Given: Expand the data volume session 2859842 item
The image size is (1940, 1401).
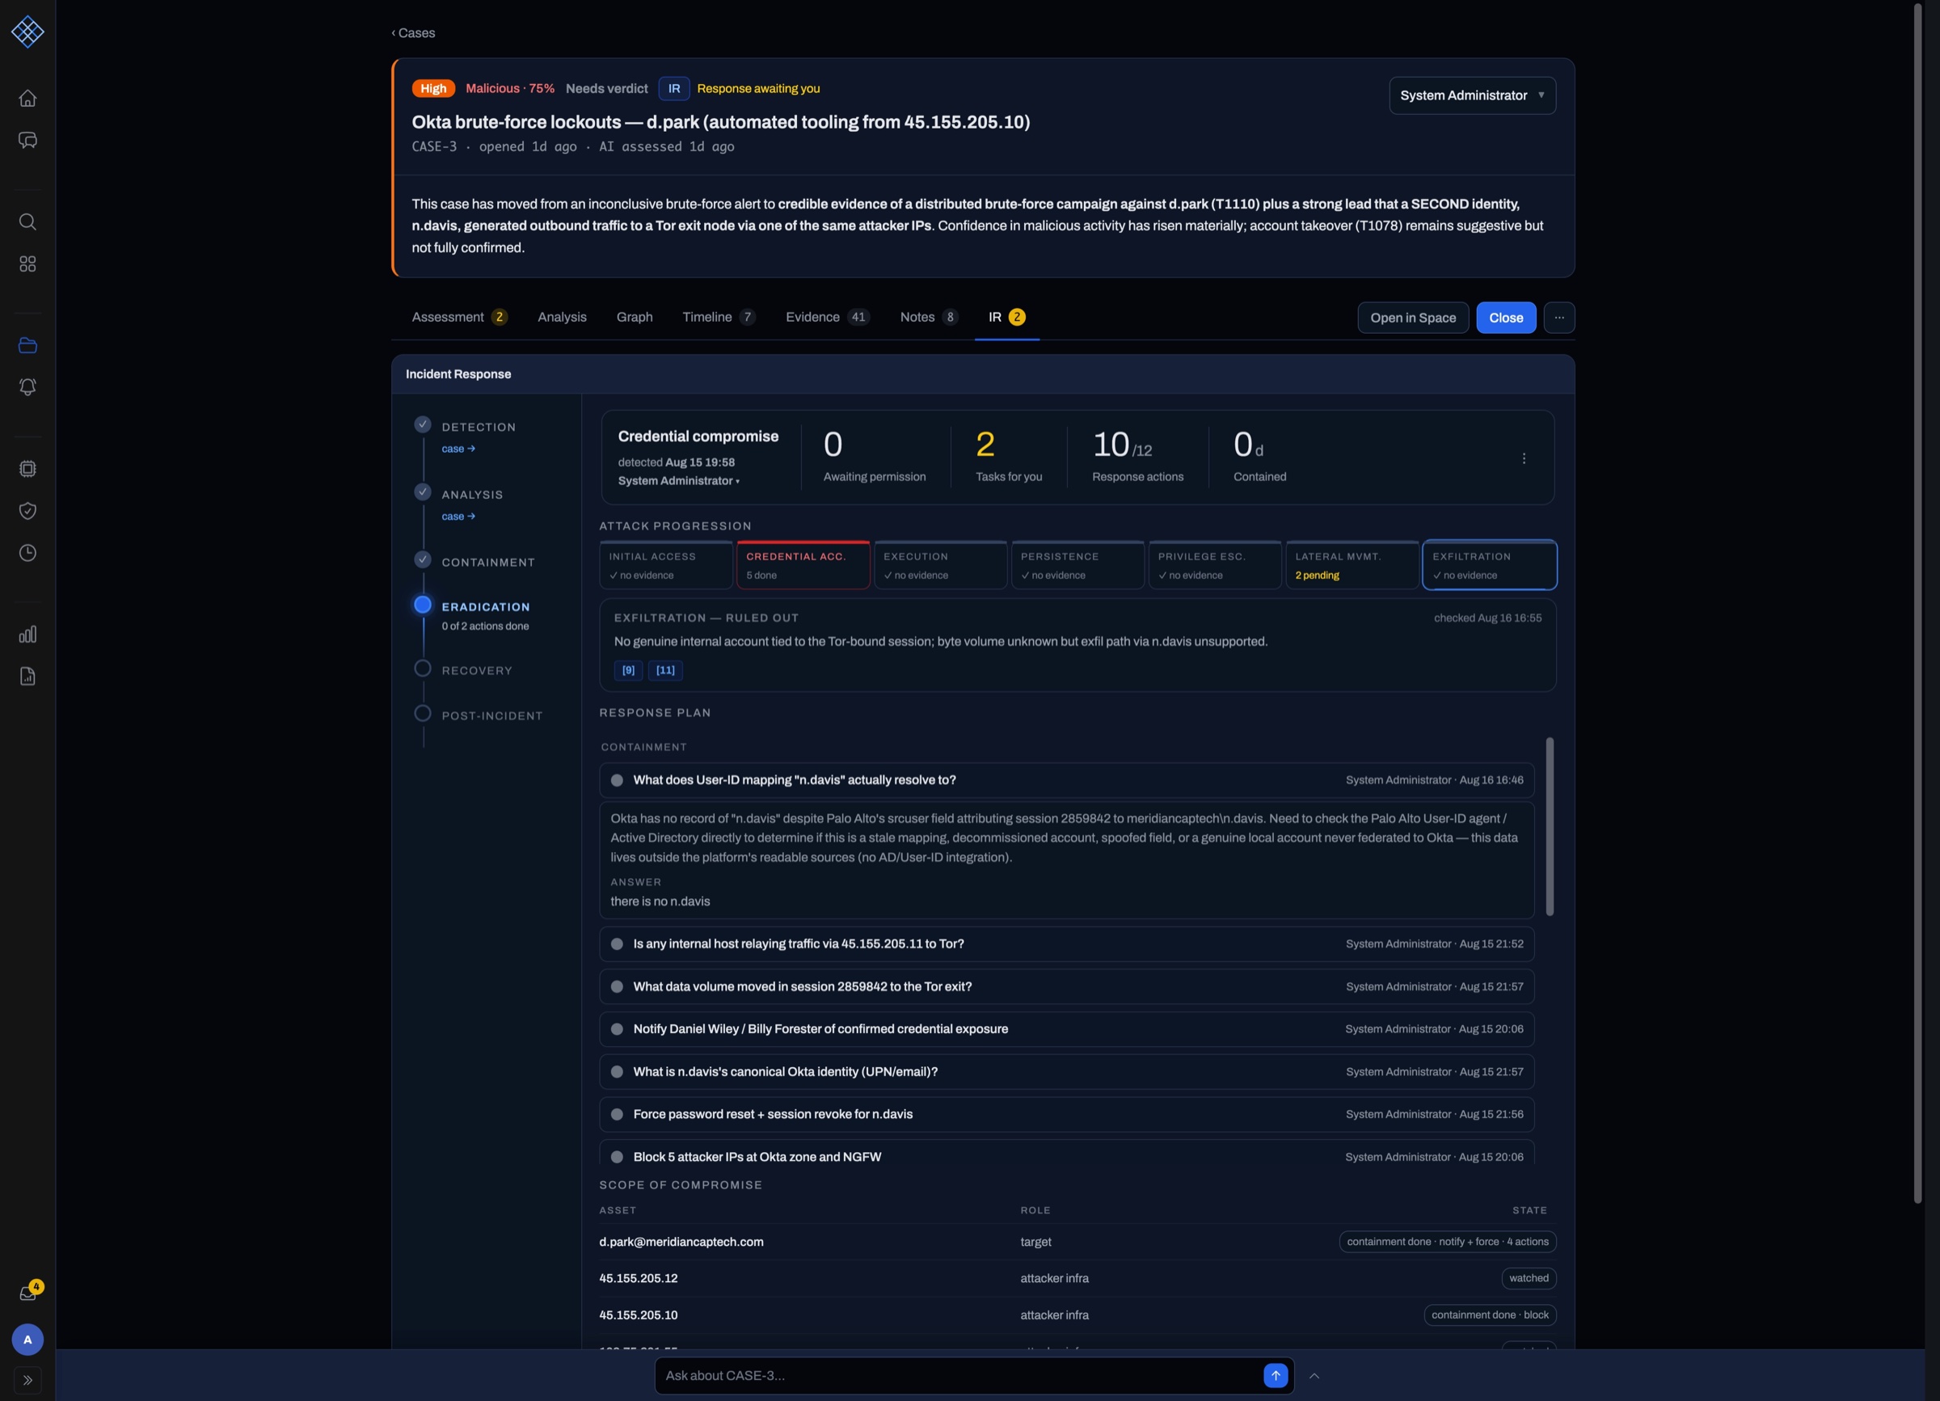Looking at the screenshot, I should [x=1067, y=986].
